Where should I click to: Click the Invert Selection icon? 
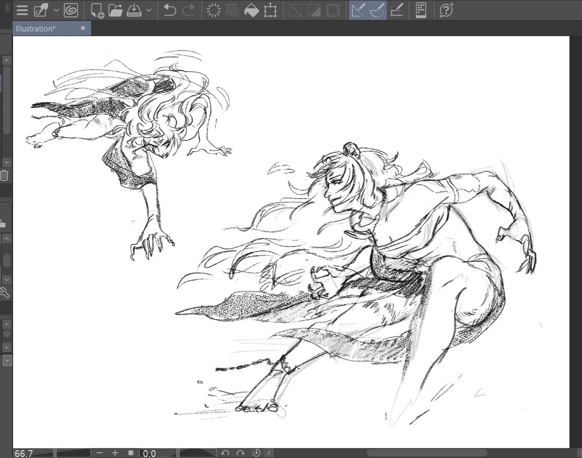coord(314,10)
